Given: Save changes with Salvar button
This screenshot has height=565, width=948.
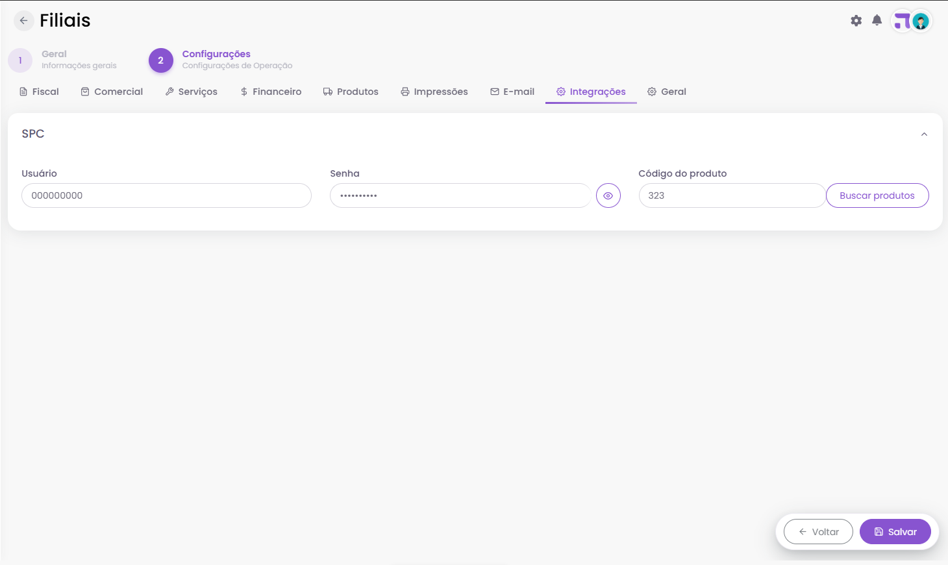Looking at the screenshot, I should pos(895,532).
